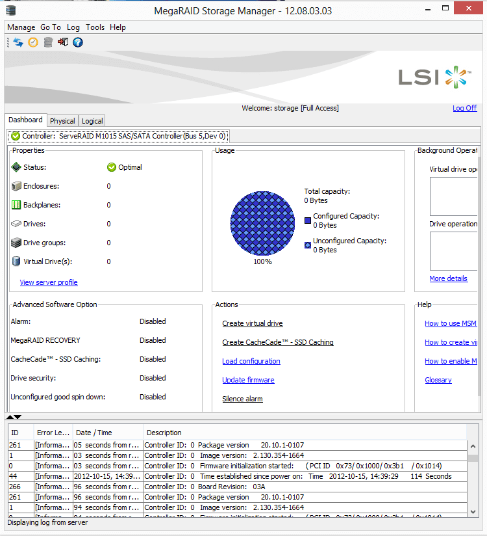Open How to enable M help link
Image resolution: width=487 pixels, height=536 pixels.
[451, 361]
